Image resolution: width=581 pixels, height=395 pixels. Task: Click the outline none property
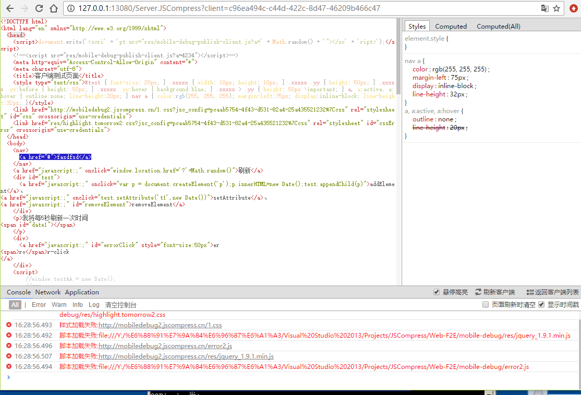[x=434, y=119]
